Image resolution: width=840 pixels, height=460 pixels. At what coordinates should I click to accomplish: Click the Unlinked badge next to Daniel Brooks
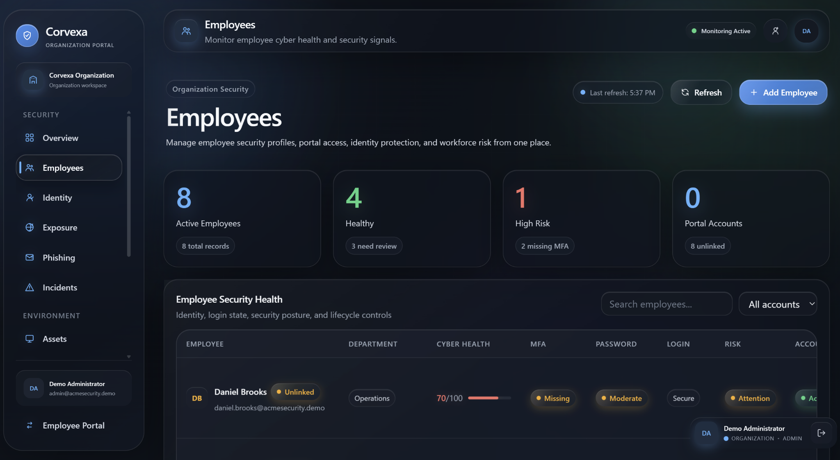coord(295,392)
